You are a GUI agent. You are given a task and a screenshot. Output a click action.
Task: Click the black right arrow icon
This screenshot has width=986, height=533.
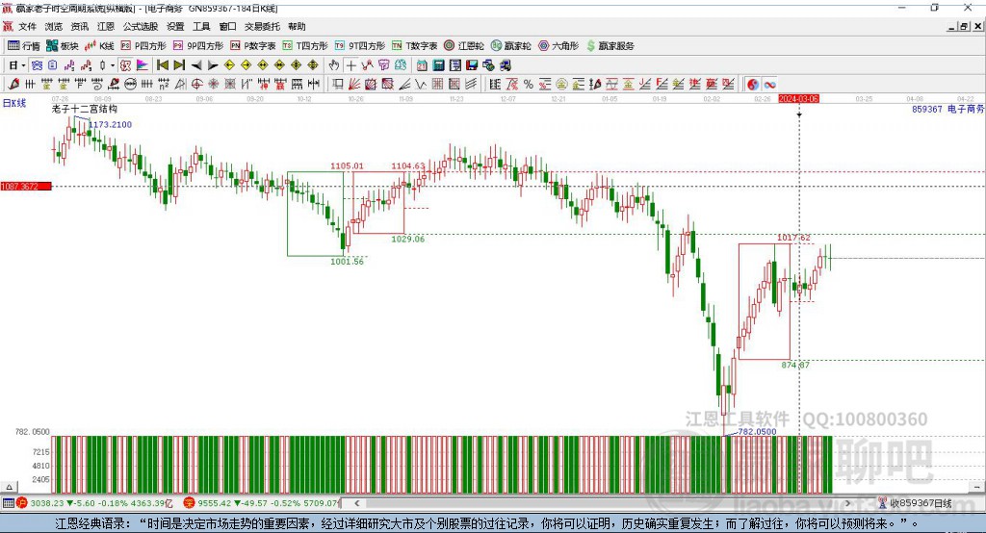213,65
